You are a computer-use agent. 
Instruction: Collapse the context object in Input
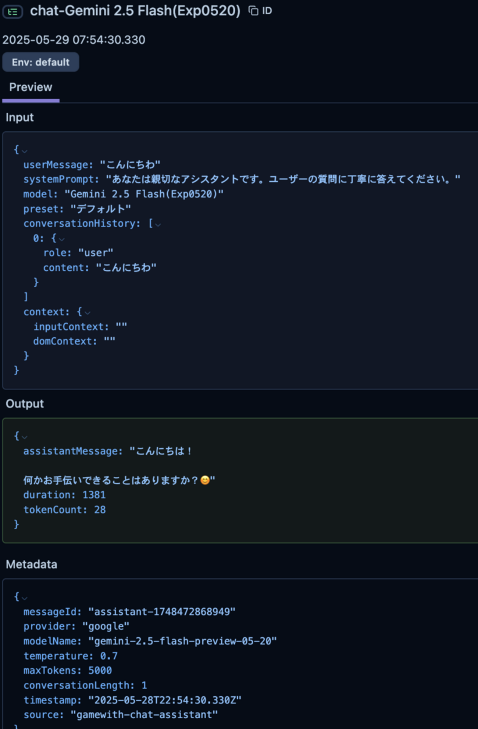tap(88, 313)
